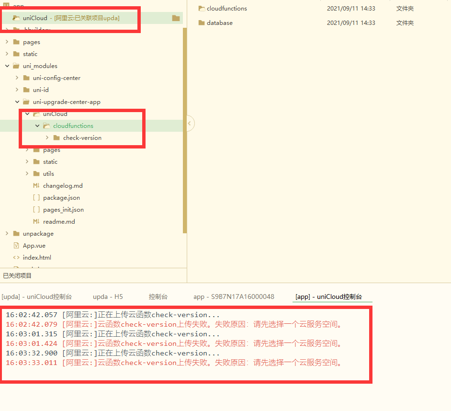Click the App.vue file icon
The image size is (451, 411).
[x=16, y=246]
